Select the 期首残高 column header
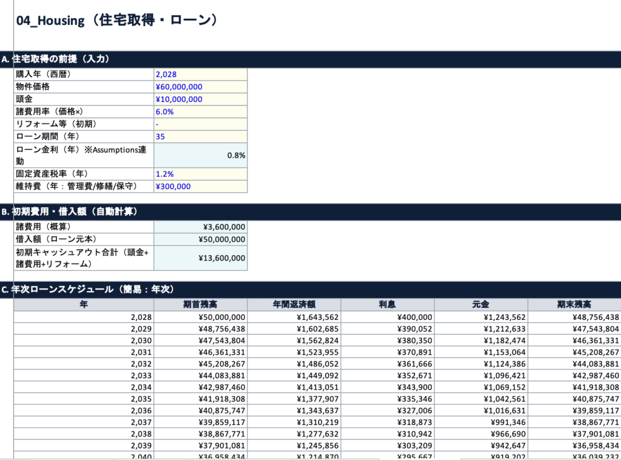Screen dimensions: 621x460 pos(200,304)
